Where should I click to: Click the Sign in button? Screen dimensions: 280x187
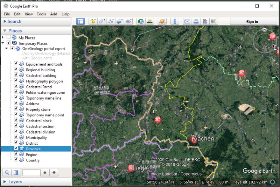(253, 22)
